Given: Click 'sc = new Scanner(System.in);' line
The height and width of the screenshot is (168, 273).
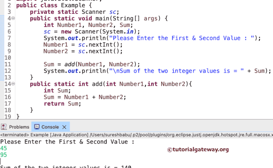Looking at the screenshot, I should coord(92,31).
